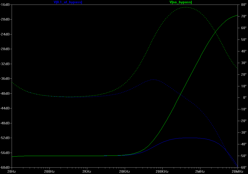The width and height of the screenshot is (248, 174).
Task: Click the 20° phase axis label
Action: [x=244, y=74]
